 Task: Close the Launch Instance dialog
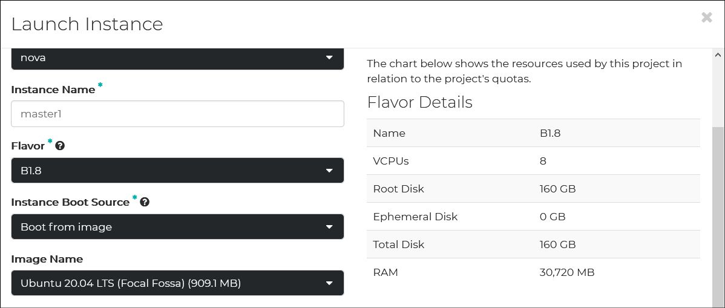click(x=706, y=18)
